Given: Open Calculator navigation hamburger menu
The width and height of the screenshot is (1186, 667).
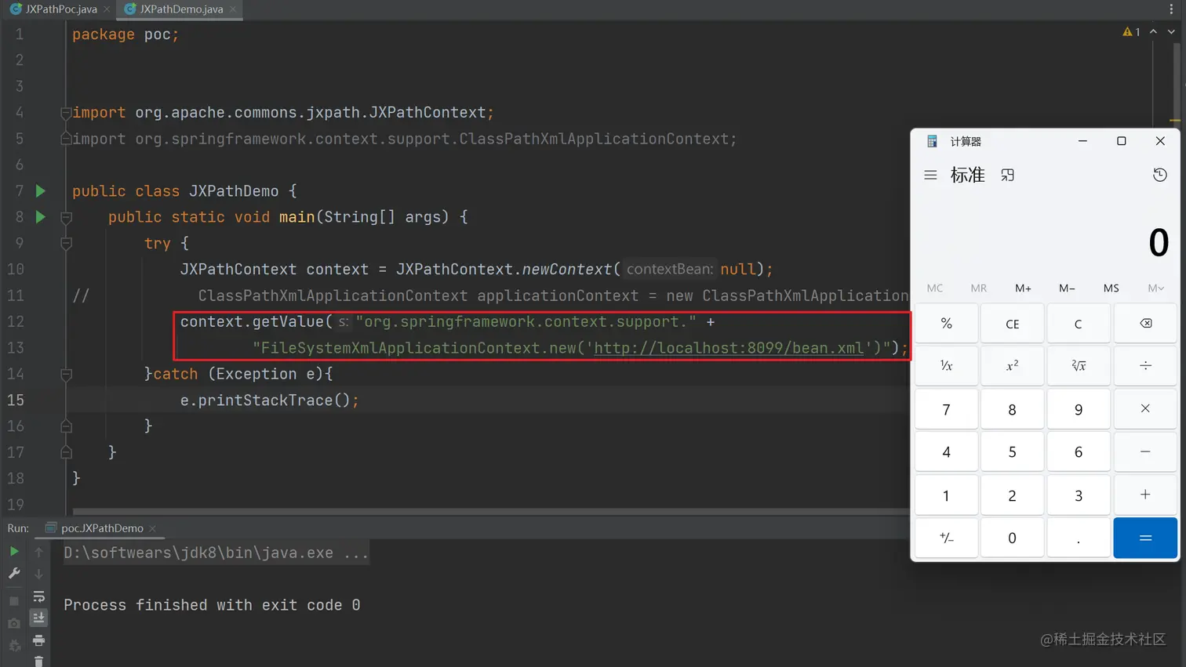Looking at the screenshot, I should point(930,176).
